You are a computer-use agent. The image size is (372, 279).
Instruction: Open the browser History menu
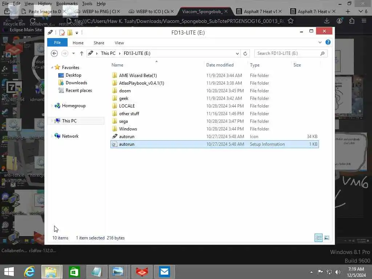tap(45, 4)
